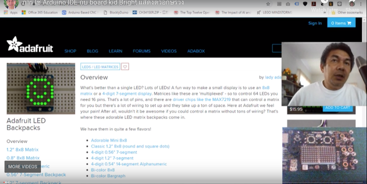Image resolution: width=367 pixels, height=184 pixels.
Task: Click the Sign In link
Action: pyautogui.click(x=315, y=23)
